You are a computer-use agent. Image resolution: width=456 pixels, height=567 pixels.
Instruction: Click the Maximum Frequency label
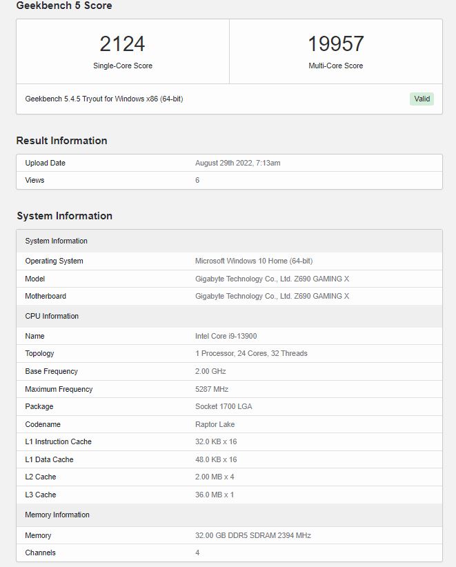tap(59, 389)
